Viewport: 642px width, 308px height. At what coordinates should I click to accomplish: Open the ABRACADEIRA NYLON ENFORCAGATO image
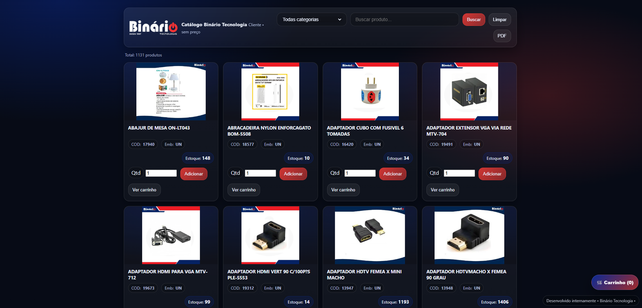270,91
